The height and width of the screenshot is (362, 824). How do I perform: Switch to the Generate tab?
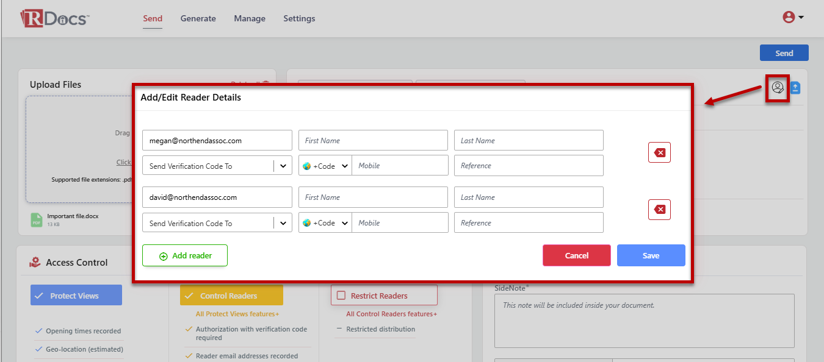point(198,18)
